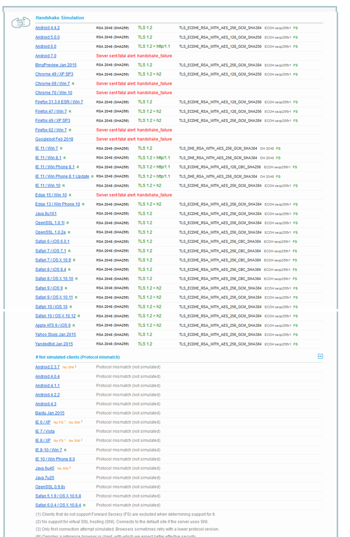Click the handshake icon beside Handshake Simulation
The image size is (350, 537).
coord(21,23)
